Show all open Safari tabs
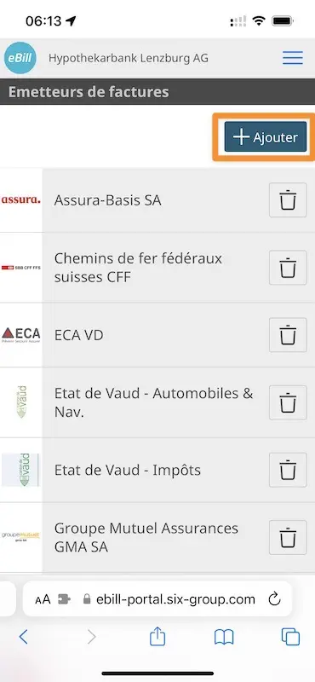This screenshot has width=315, height=682. tap(290, 637)
